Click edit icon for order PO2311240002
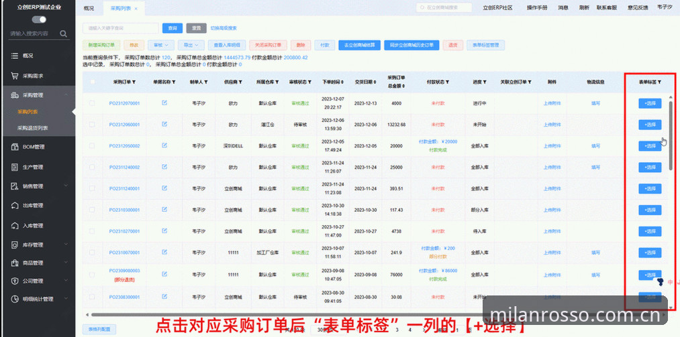The height and width of the screenshot is (337, 680). coord(164,167)
